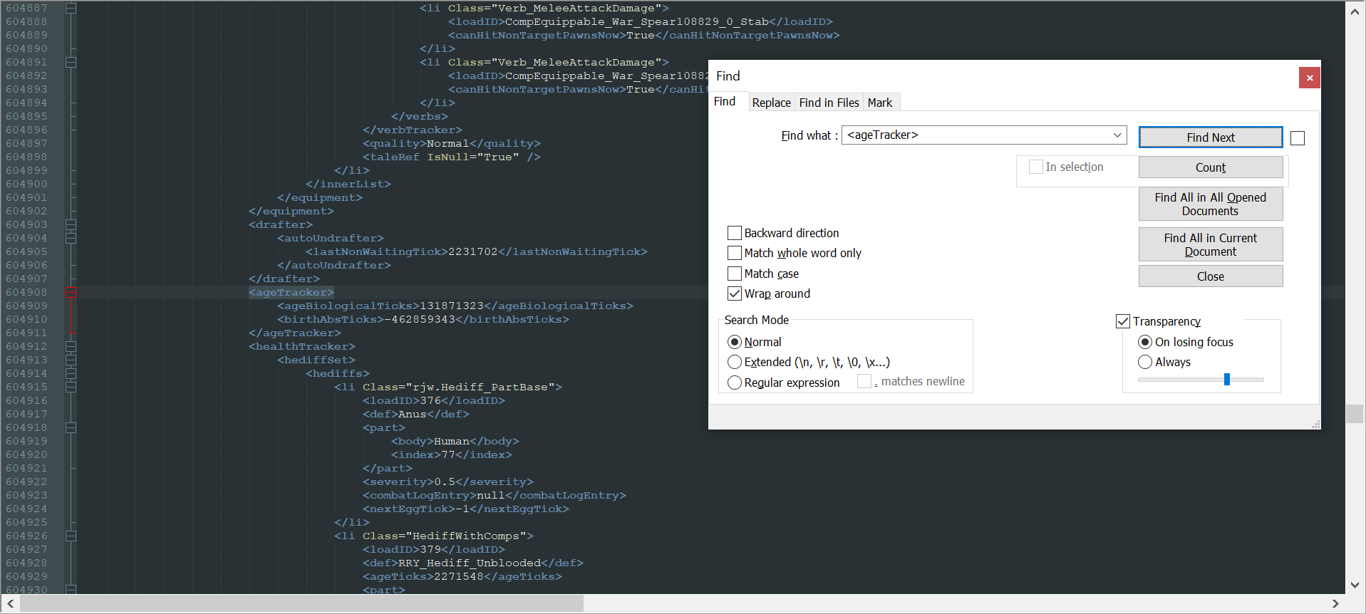Click the Close button in Find dialog

(1211, 276)
